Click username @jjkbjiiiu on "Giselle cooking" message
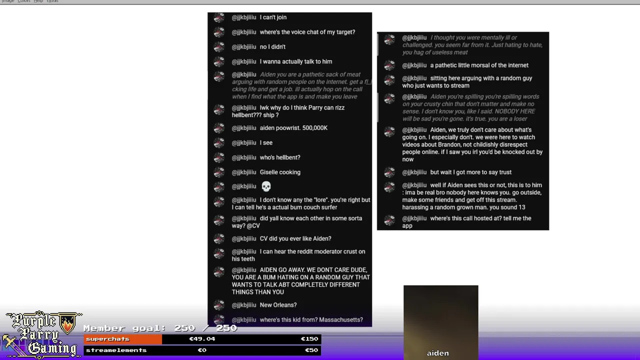Viewport: 640px width, 360px height. pos(244,172)
